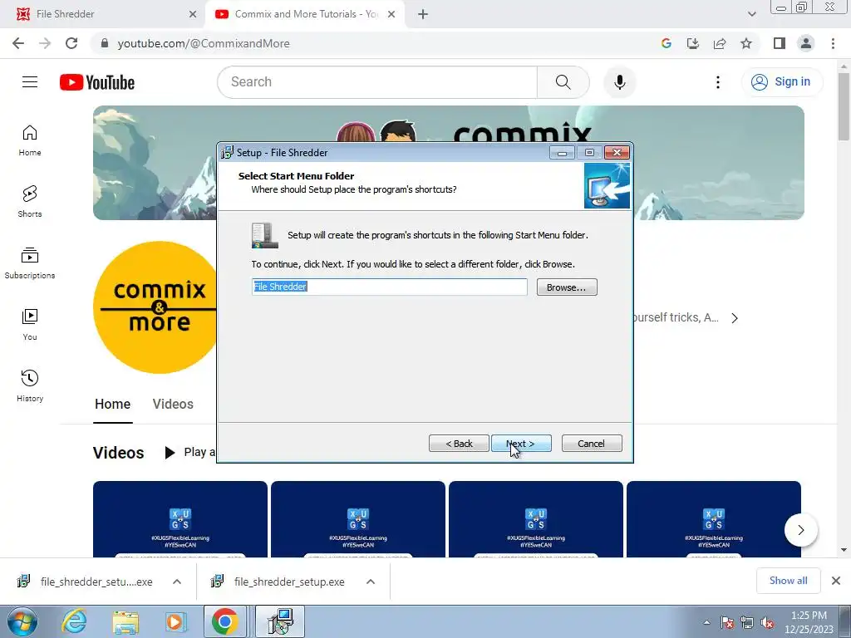Open a new browser tab
The width and height of the screenshot is (851, 638).
423,14
